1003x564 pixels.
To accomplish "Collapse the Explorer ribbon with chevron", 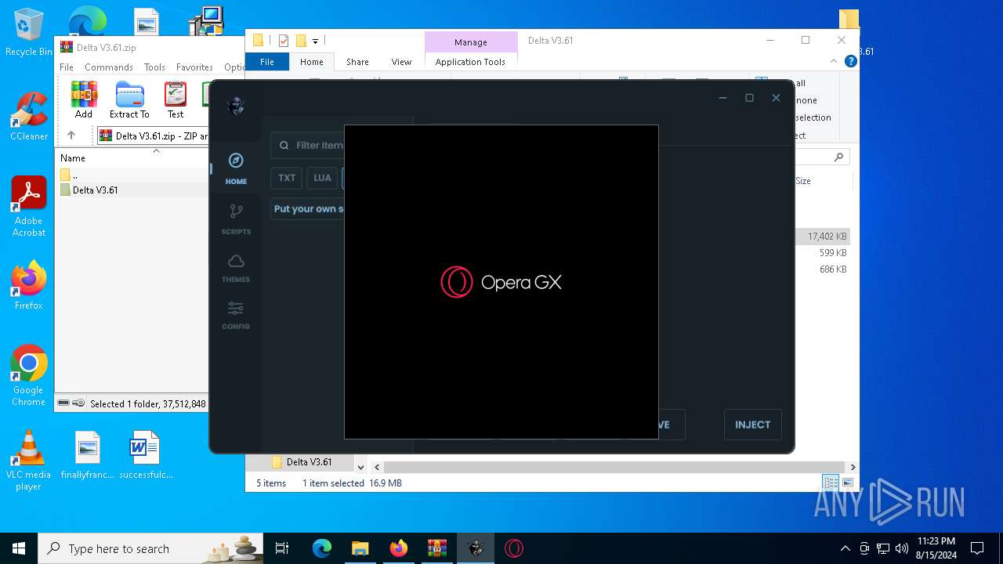I will 834,62.
